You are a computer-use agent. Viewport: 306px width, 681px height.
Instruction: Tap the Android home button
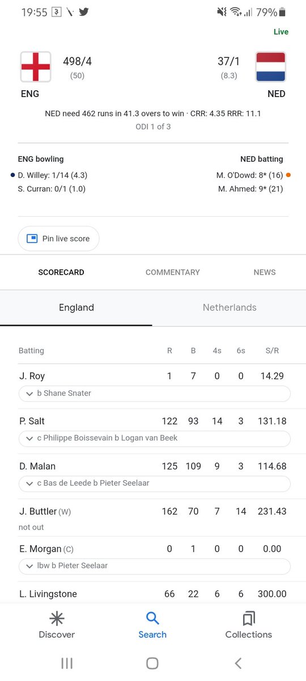(x=152, y=663)
